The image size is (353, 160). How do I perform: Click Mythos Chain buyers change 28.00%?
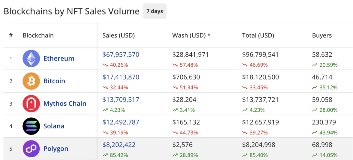[325, 110]
